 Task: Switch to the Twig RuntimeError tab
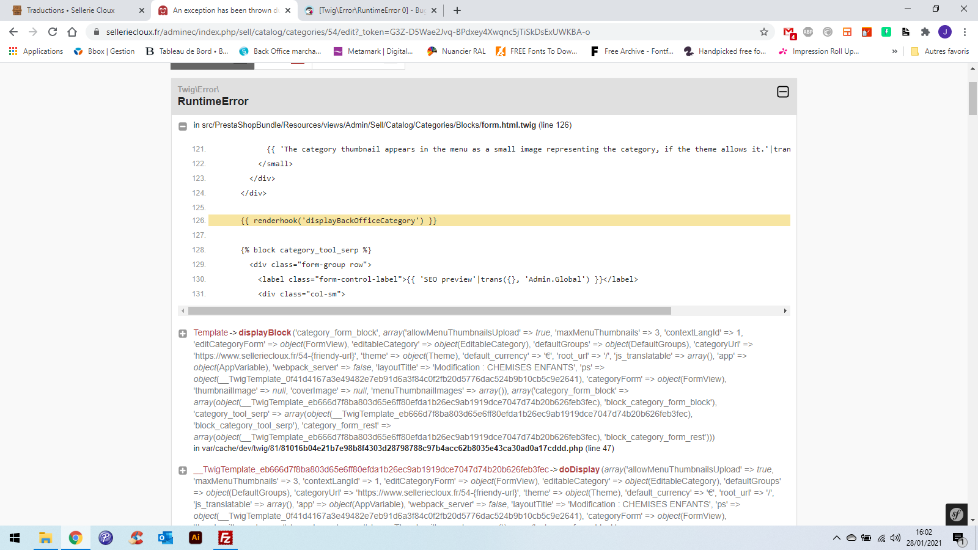pyautogui.click(x=370, y=10)
